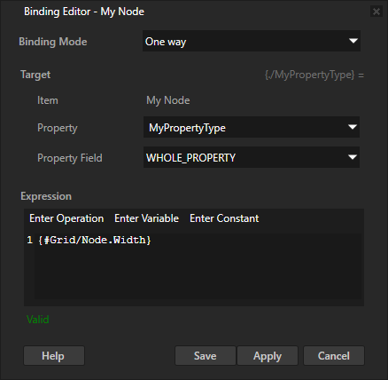Expand the Property dropdown arrow
This screenshot has height=380, width=388.
point(353,127)
